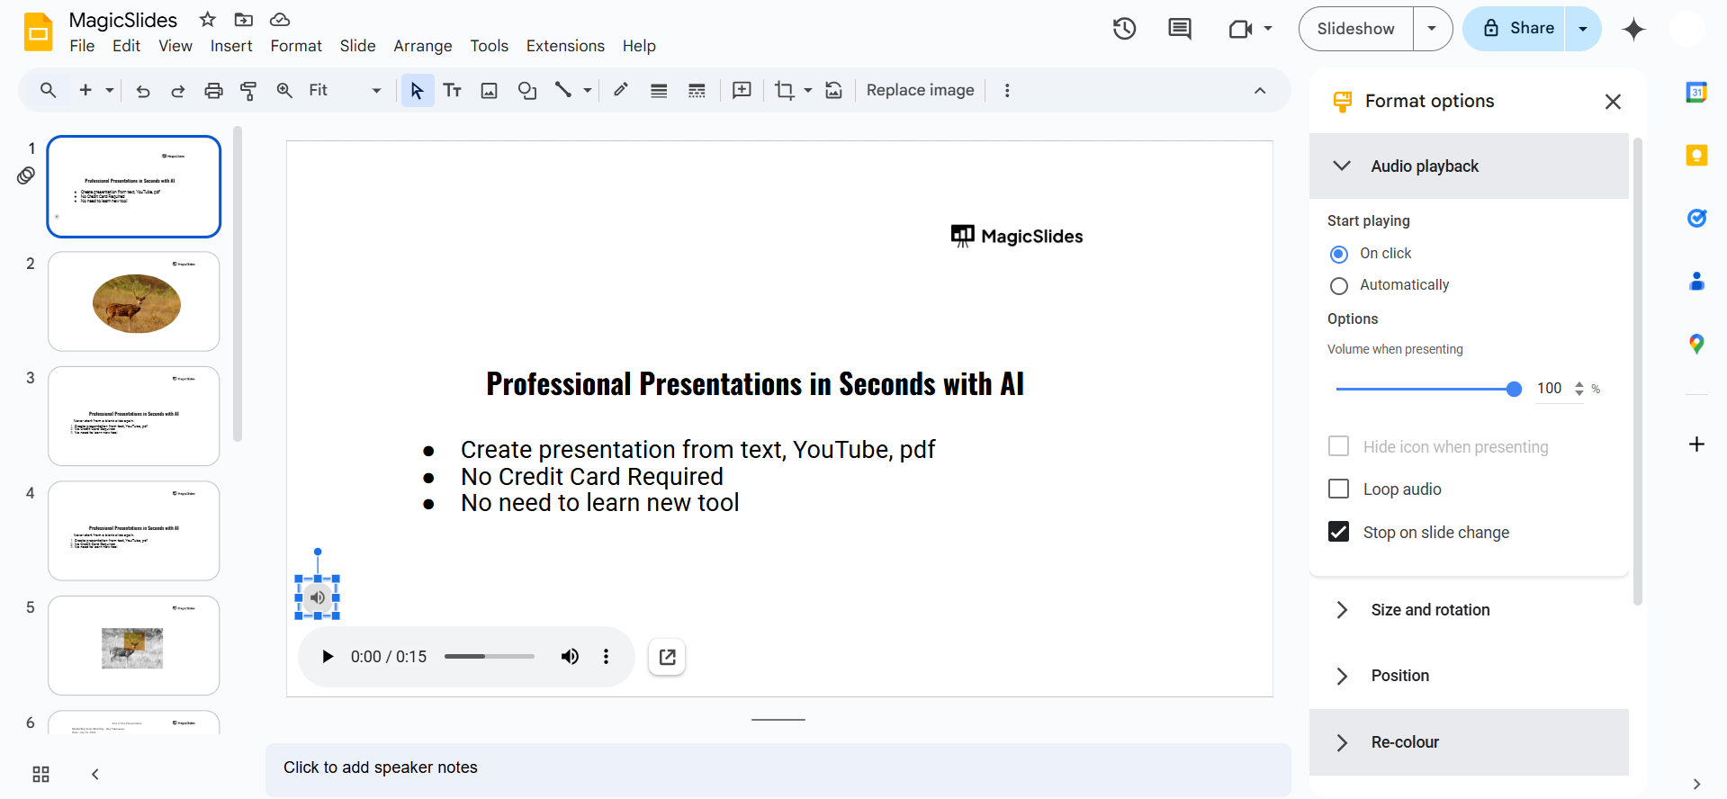The height and width of the screenshot is (799, 1727).
Task: Select the Shape tool
Action: tap(526, 90)
